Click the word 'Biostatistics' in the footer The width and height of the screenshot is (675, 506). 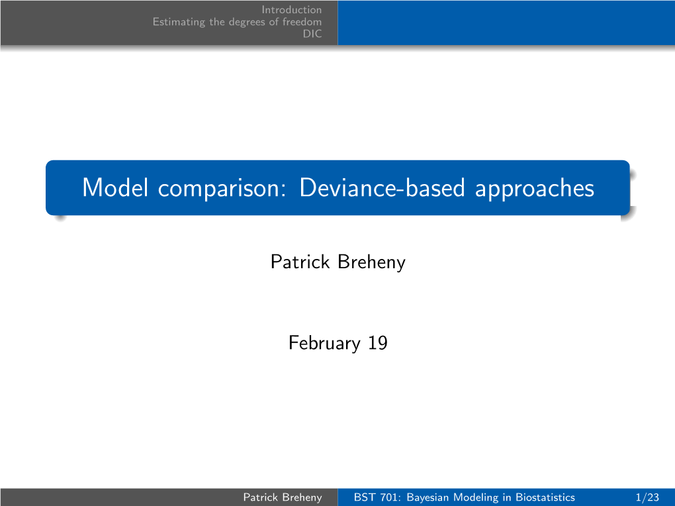[543, 497]
